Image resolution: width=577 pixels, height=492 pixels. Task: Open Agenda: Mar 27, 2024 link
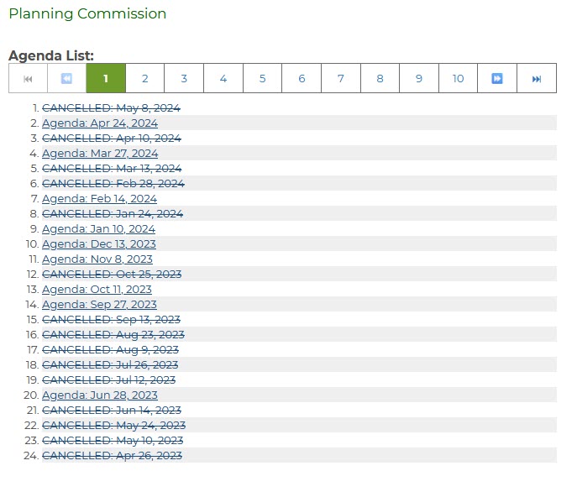tap(99, 154)
